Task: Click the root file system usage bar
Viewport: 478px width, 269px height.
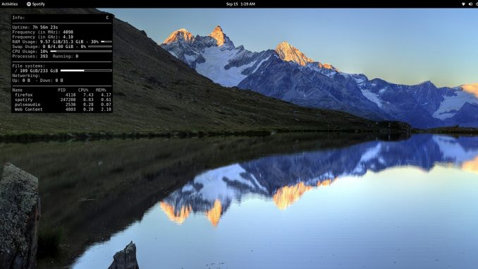Action: tap(86, 71)
